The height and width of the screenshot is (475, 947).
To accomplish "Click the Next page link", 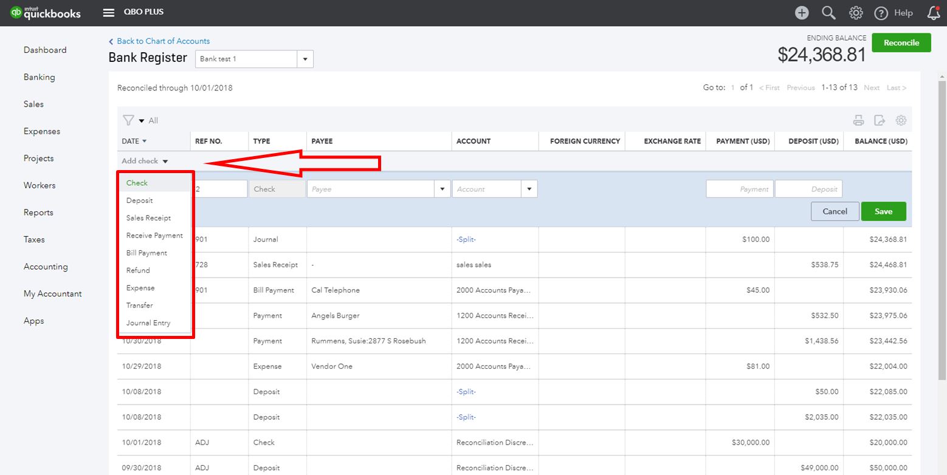I will pos(872,87).
